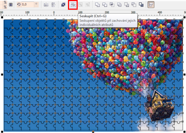Click the flying house in the image
Screen dimensions: 186x133
point(159,105)
